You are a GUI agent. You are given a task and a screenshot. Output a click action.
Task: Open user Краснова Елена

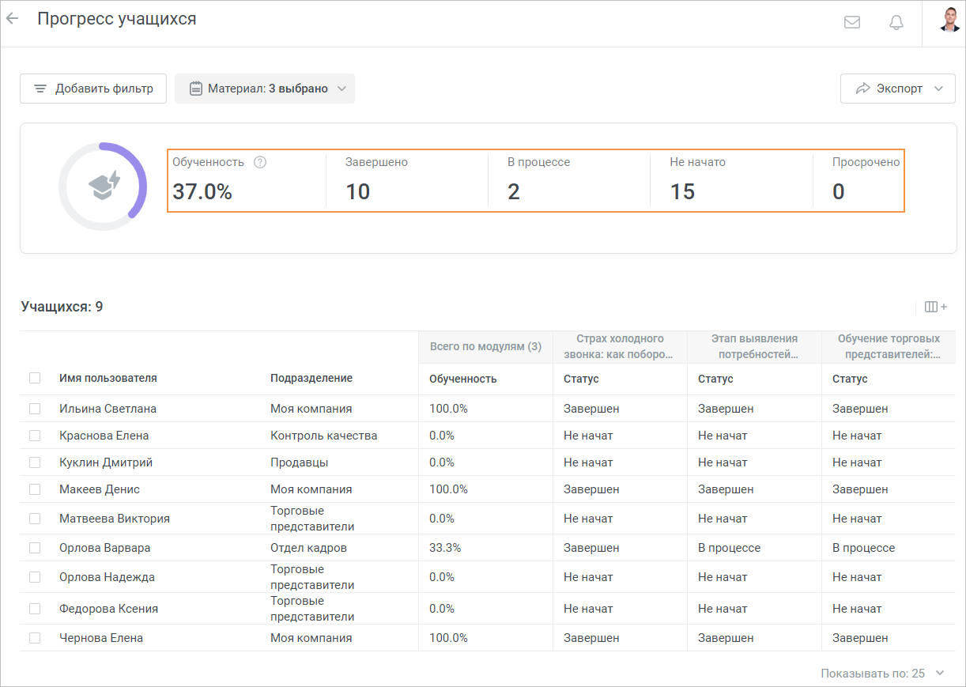(104, 436)
